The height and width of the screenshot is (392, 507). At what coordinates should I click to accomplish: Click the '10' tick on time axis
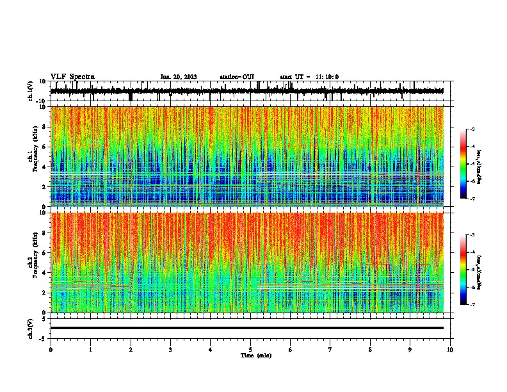[x=450, y=350]
